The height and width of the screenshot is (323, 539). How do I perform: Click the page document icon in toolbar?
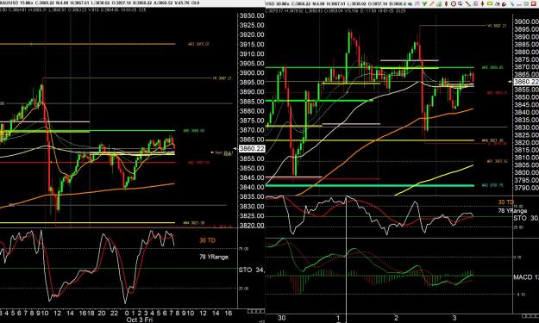click(475, 3)
